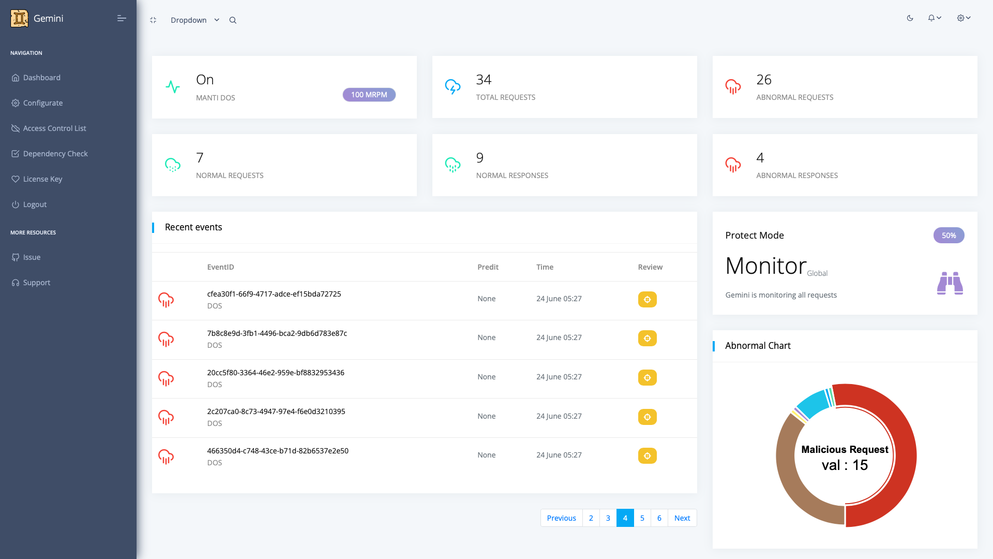Click the 100 MRPM badge
Viewport: 993px width, 559px height.
pos(369,95)
